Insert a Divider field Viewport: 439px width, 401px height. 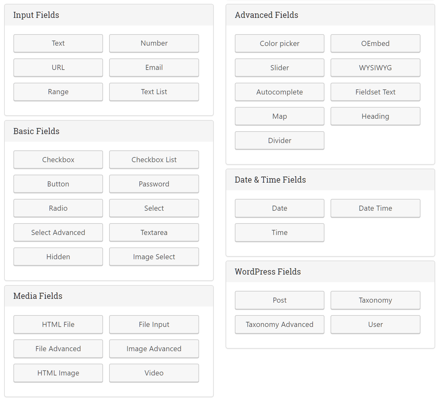tap(279, 140)
